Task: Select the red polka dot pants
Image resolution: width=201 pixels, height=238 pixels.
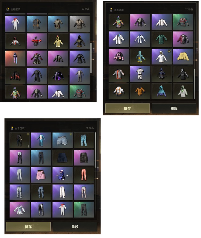Action: coord(84,175)
